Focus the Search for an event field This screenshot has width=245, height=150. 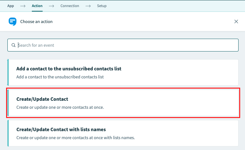tap(123, 45)
